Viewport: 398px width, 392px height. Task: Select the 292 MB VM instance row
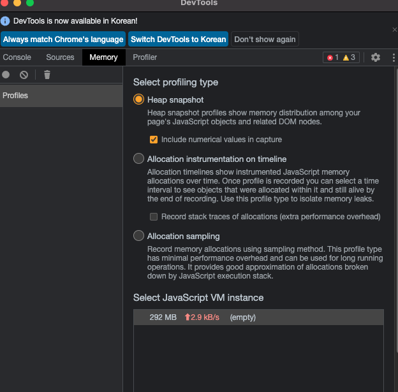pyautogui.click(x=258, y=317)
